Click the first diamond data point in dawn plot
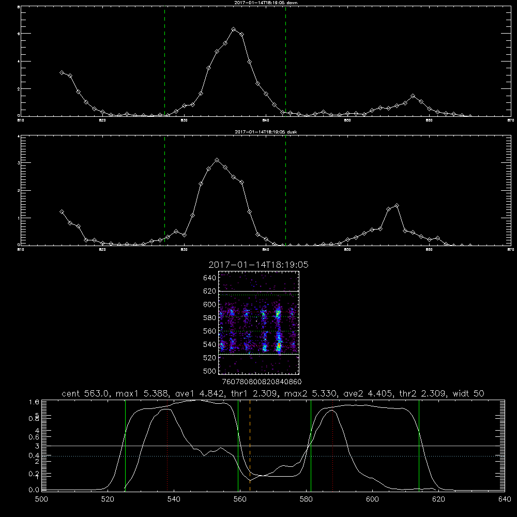This screenshot has height=517, width=517. click(62, 72)
